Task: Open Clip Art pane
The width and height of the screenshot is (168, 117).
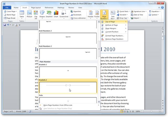Action: pyautogui.click(x=36, y=15)
